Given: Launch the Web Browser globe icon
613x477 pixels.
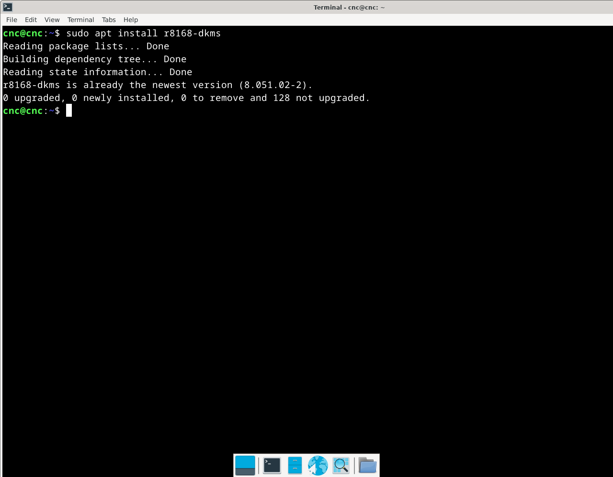Looking at the screenshot, I should point(318,465).
